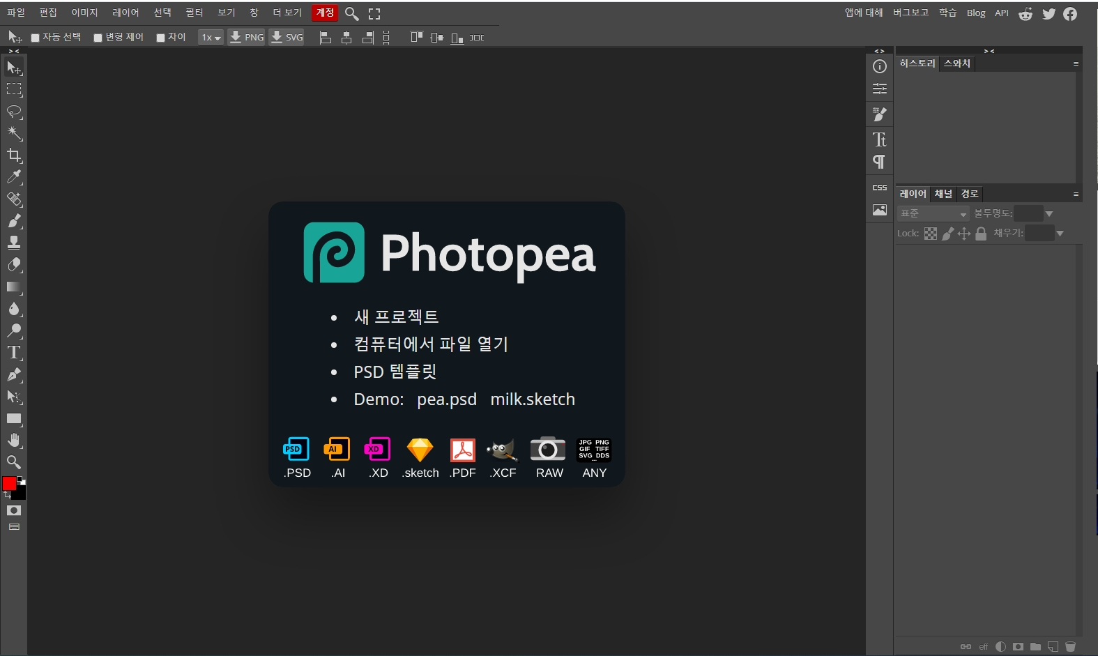Select the Pen tool
The height and width of the screenshot is (656, 1098).
coord(14,374)
